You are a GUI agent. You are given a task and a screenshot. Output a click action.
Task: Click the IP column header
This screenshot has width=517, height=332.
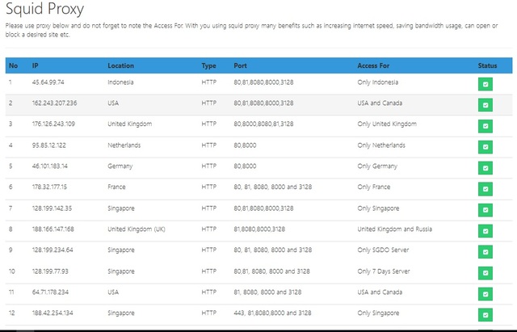tap(36, 65)
